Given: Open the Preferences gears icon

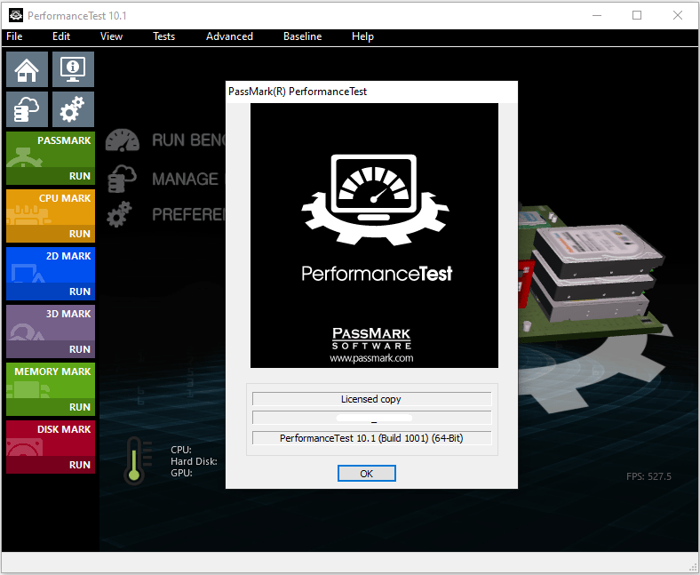Looking at the screenshot, I should [x=73, y=109].
